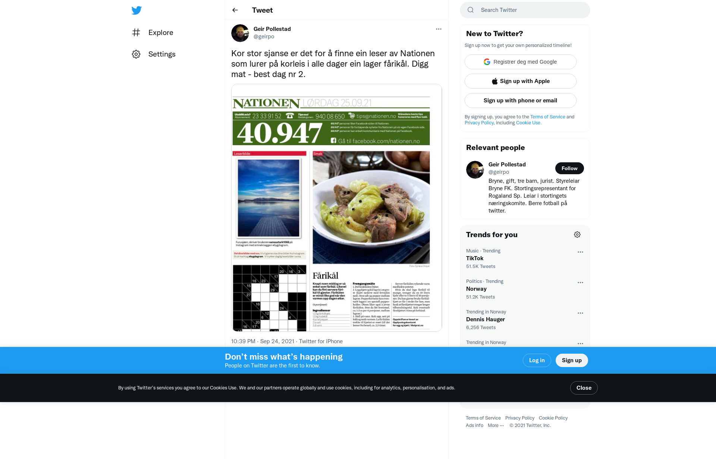The image size is (716, 459).
Task: Open the Settings gear in sidebar
Action: click(136, 54)
